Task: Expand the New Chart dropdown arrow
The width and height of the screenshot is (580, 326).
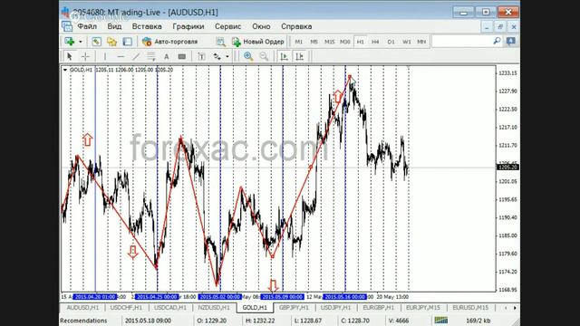Action: [81, 42]
